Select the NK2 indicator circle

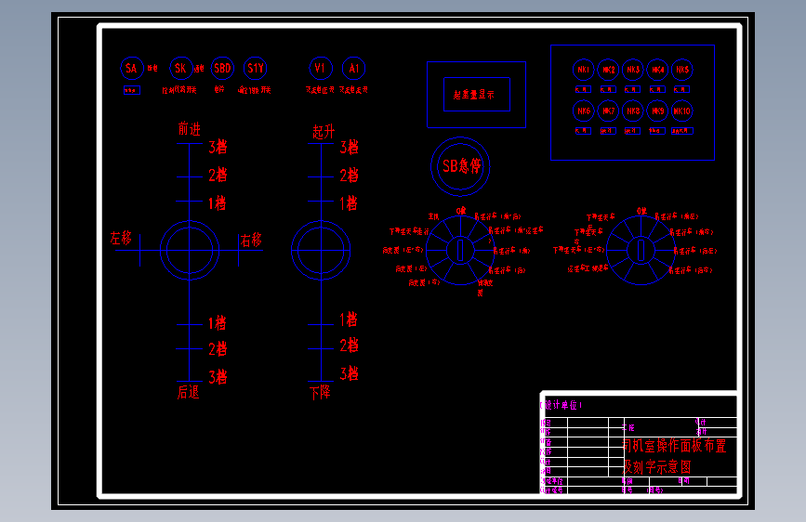pos(608,70)
